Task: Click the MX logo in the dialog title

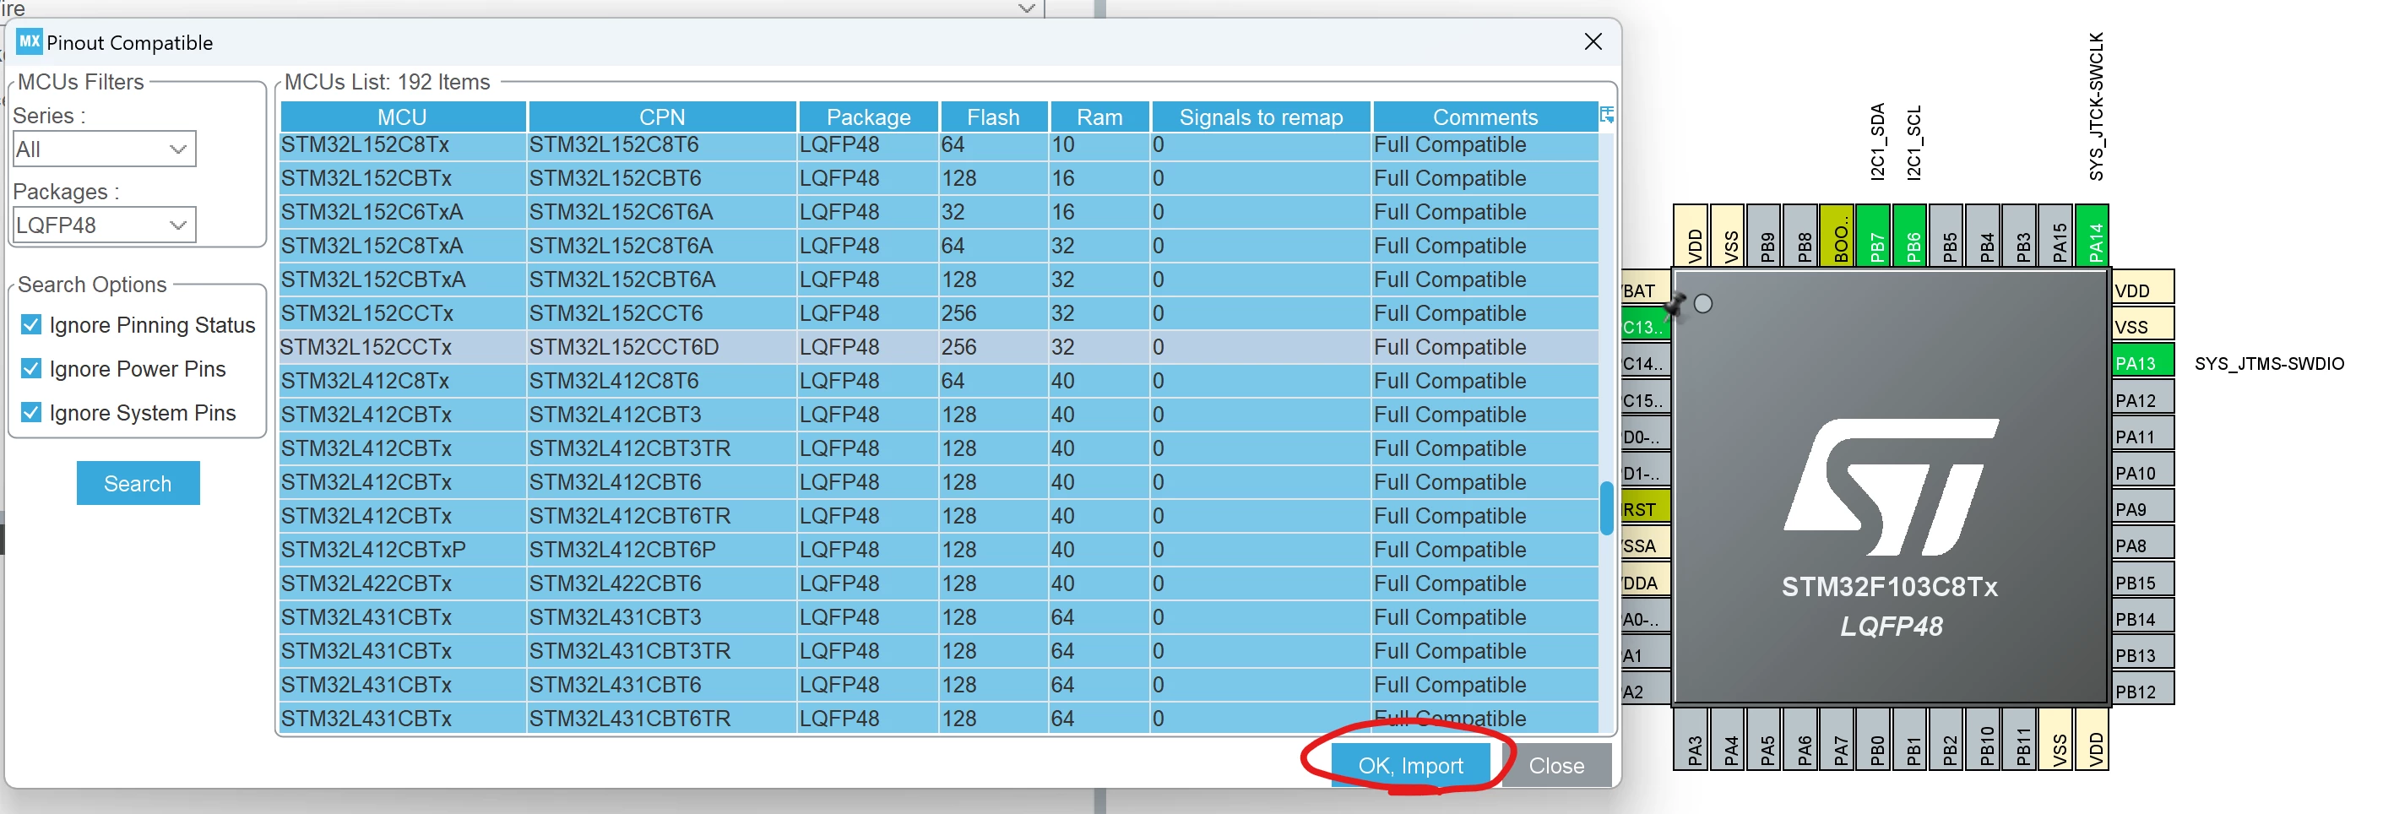Action: coord(30,41)
